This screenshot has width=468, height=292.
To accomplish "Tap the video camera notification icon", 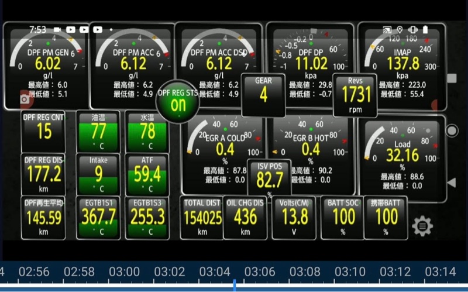I will click(x=57, y=30).
